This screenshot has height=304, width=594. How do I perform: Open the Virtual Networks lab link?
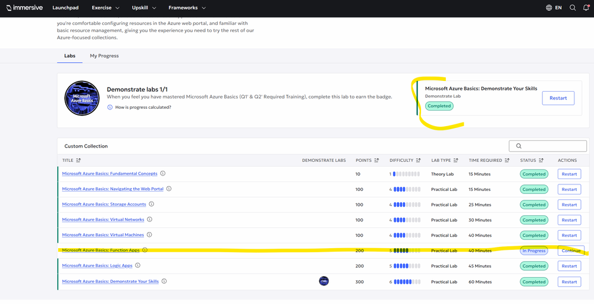coord(103,220)
